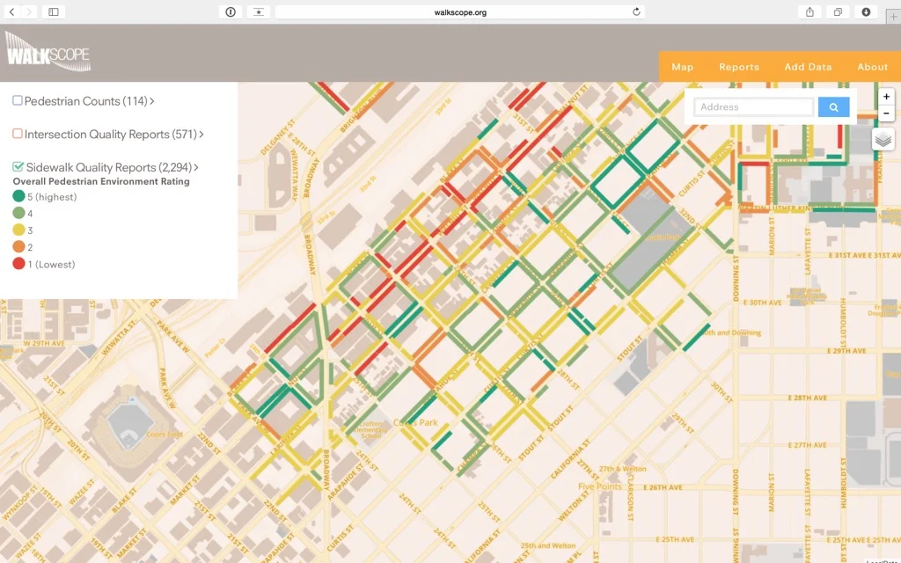Click the 27th & Welton map label
This screenshot has height=563, width=901.
[623, 469]
